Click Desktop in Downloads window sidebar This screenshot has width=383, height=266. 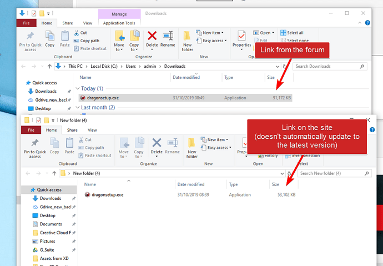pos(43,108)
